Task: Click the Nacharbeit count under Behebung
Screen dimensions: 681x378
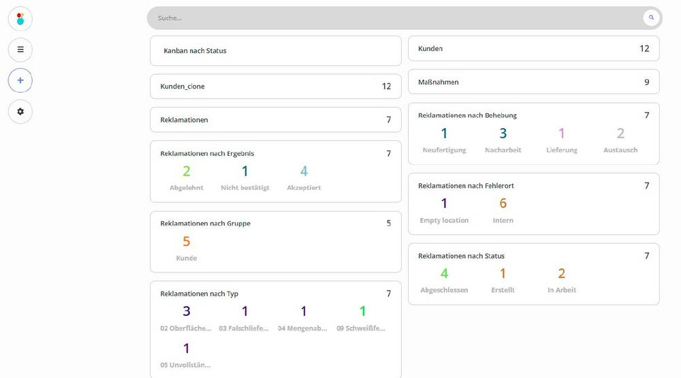Action: pos(503,134)
